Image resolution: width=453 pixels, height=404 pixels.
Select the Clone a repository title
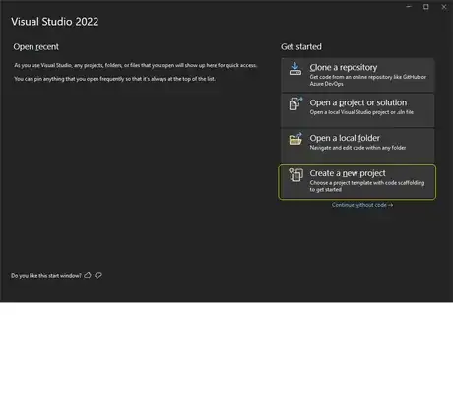pos(344,67)
